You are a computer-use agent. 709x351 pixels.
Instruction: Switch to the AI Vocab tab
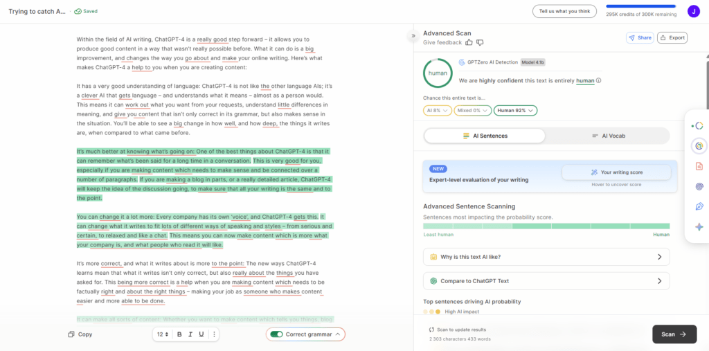click(608, 136)
